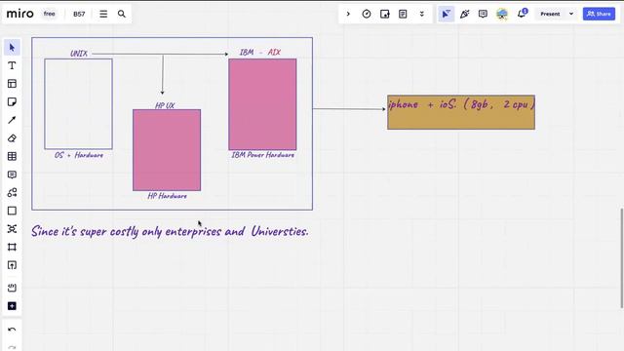
Task: Select the 'IBM Power Hardware' label
Action: pos(263,155)
